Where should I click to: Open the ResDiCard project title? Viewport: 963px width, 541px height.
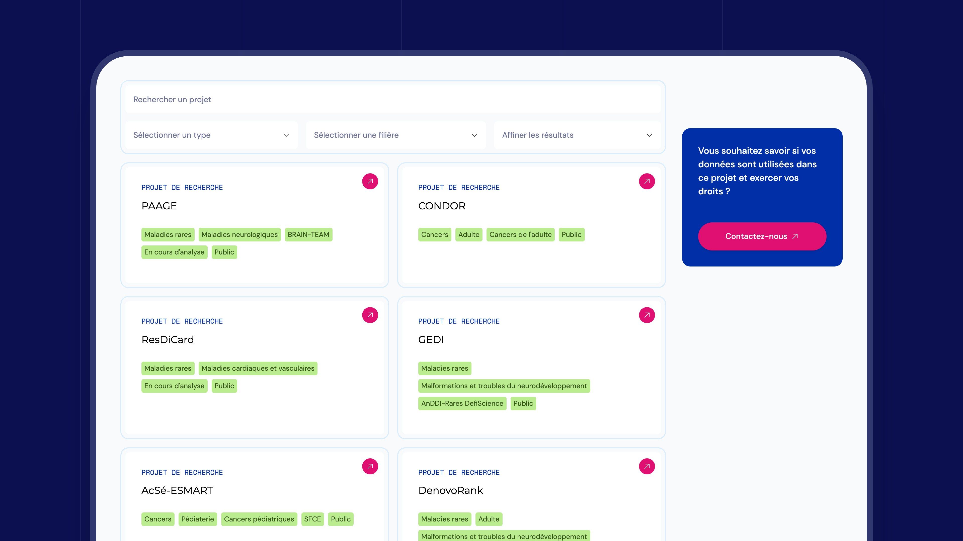click(x=168, y=339)
